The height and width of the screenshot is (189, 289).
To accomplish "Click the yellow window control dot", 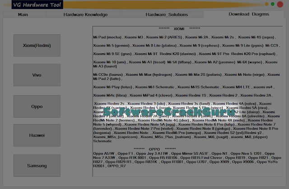I will point(266,4).
